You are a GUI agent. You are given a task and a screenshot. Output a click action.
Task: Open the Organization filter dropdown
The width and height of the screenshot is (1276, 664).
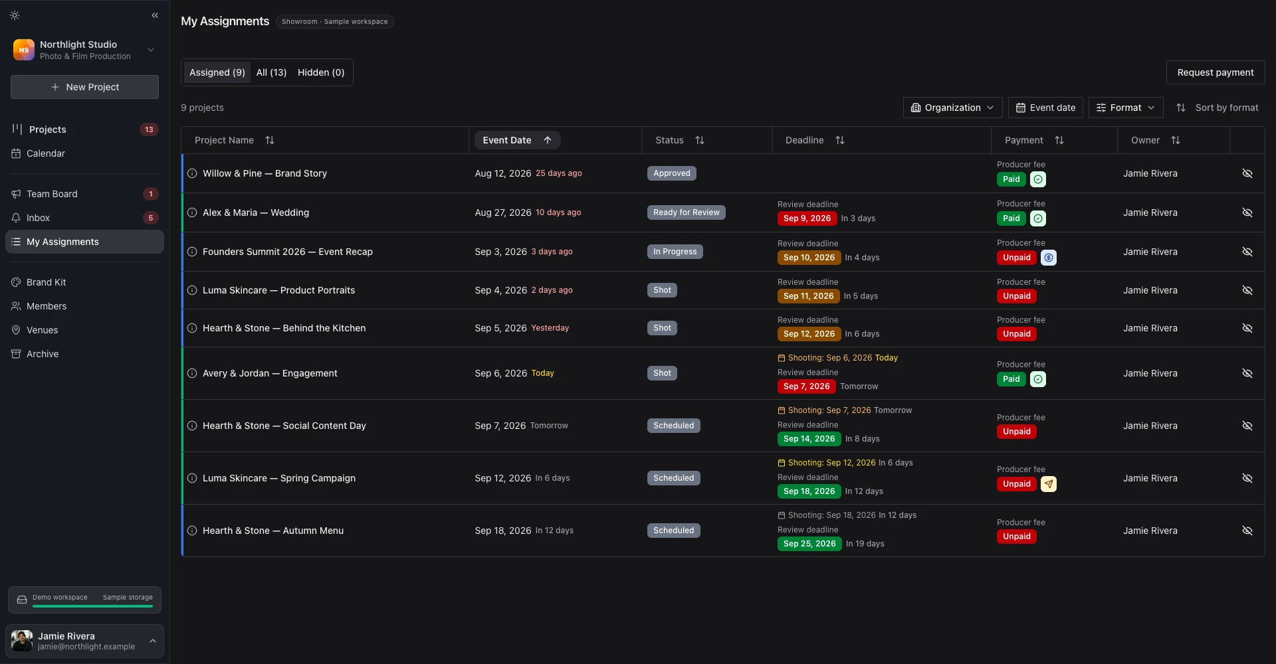click(x=952, y=108)
